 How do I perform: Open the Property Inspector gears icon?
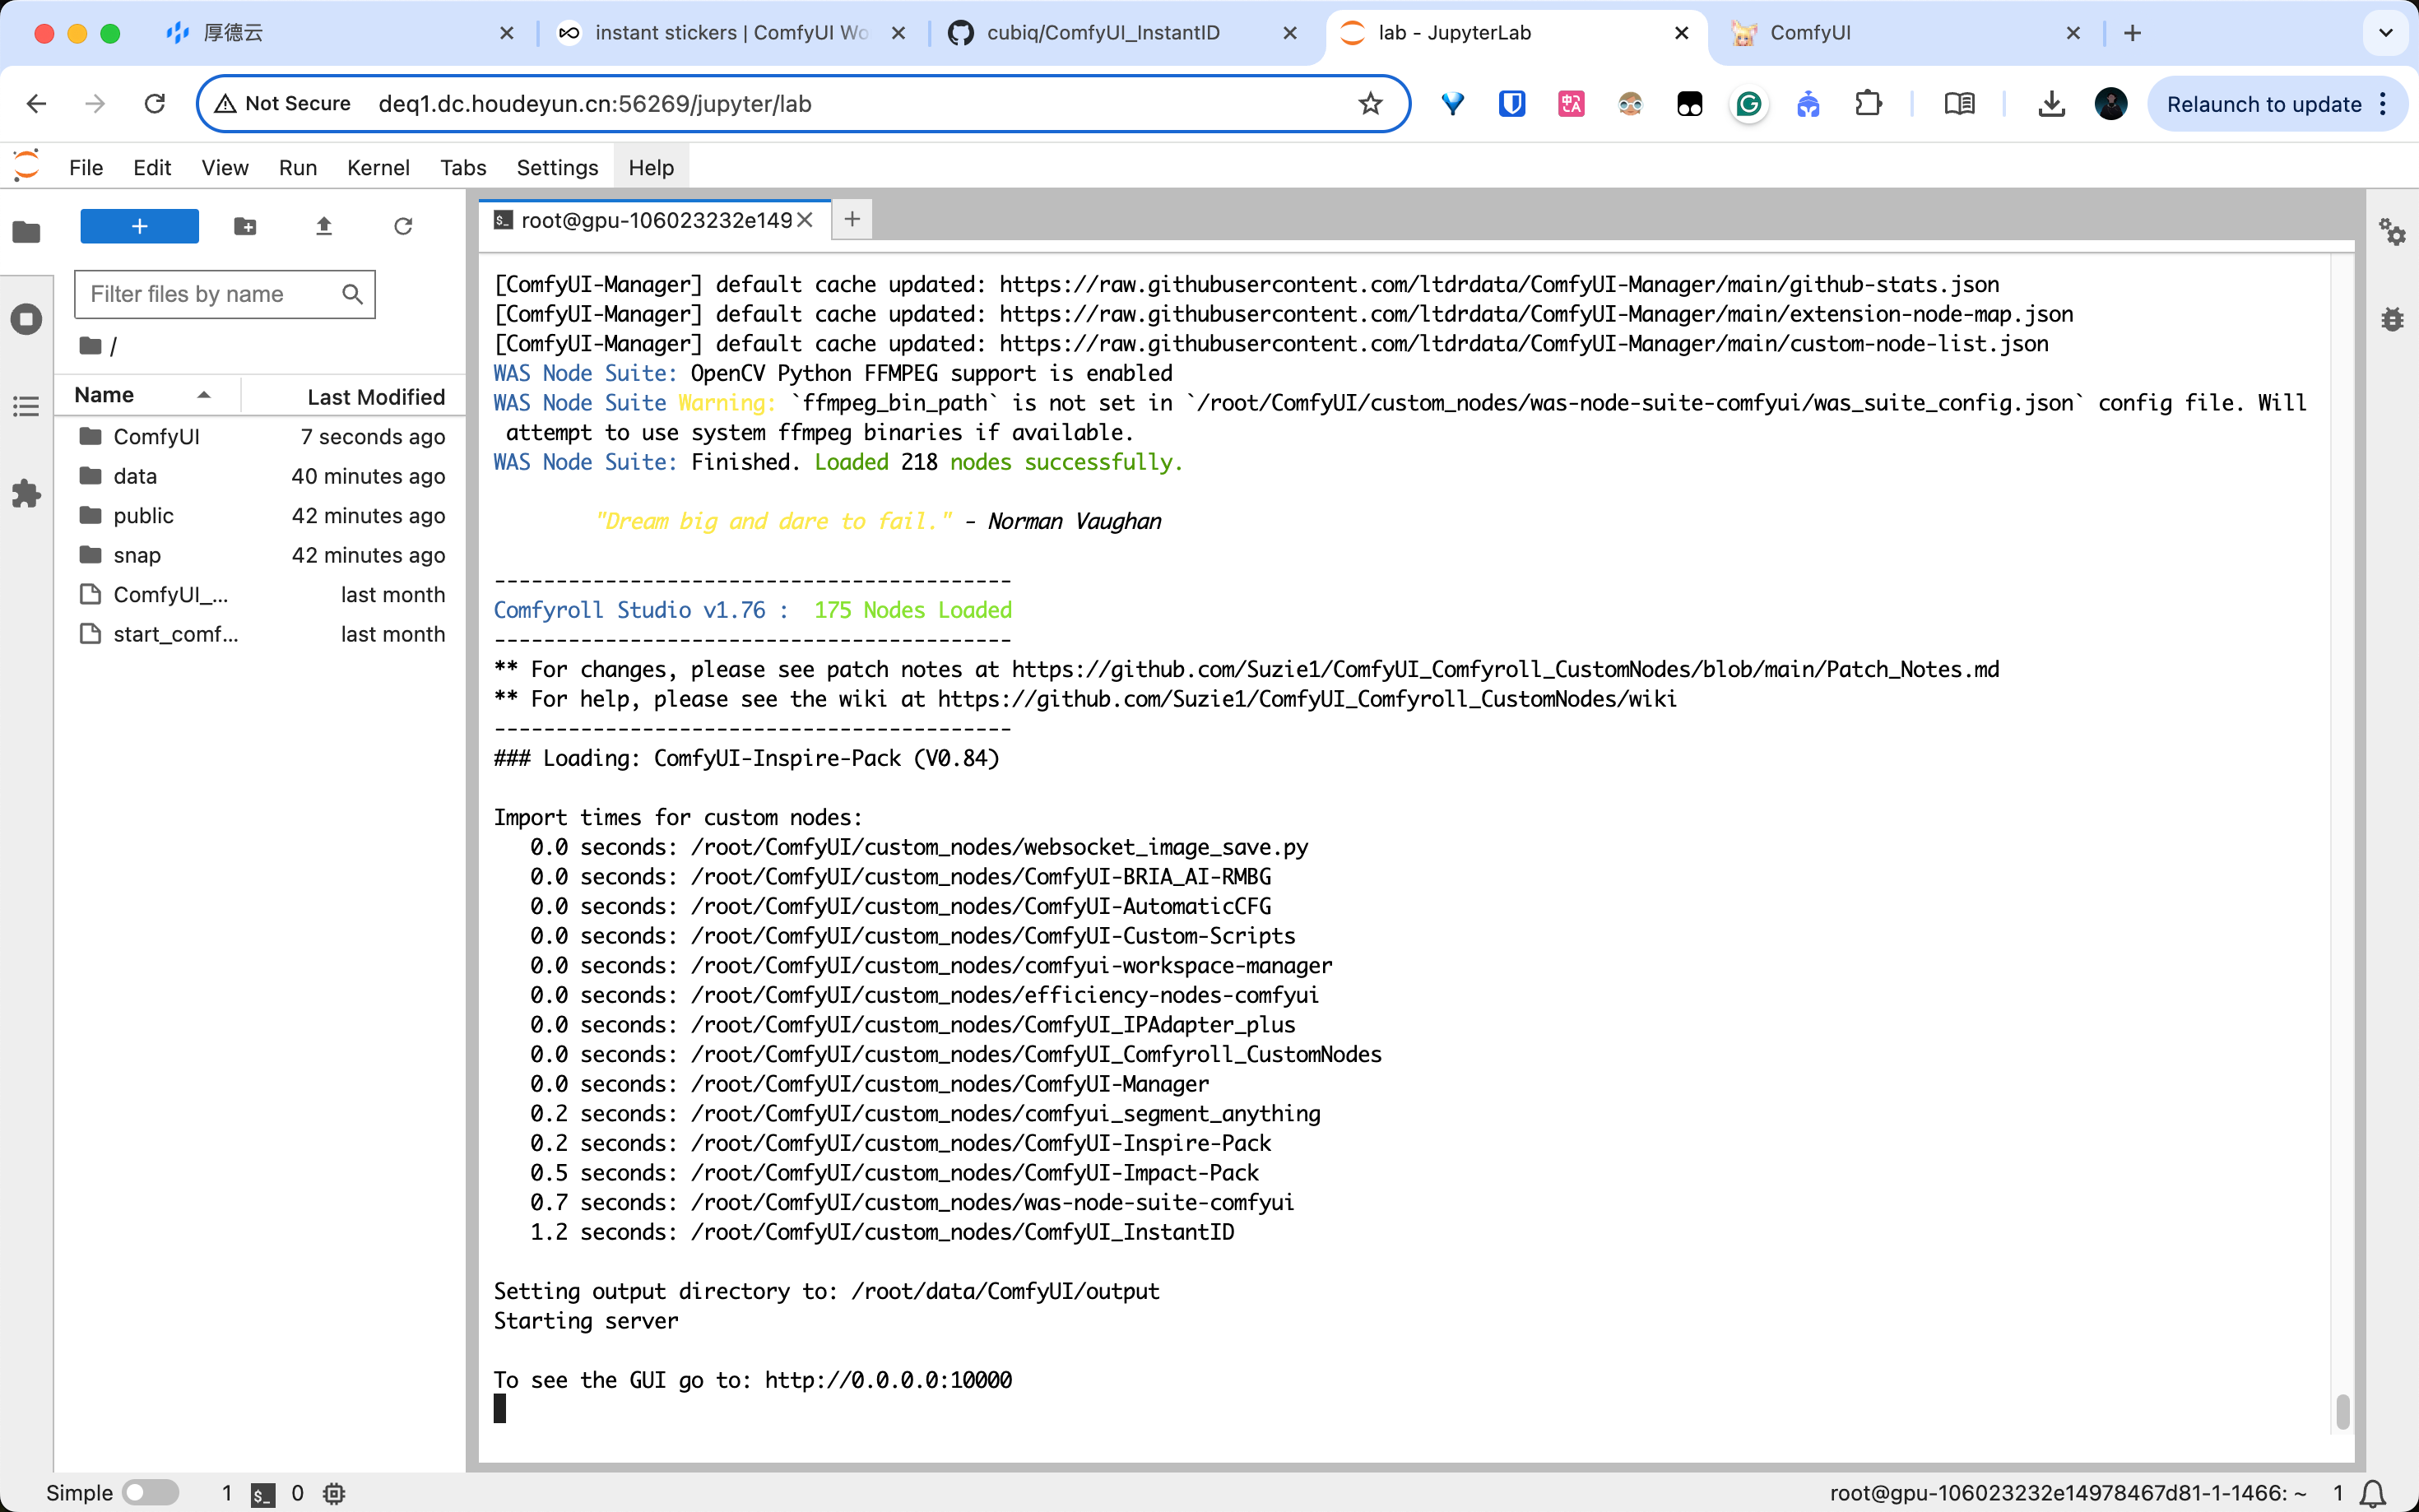point(2392,232)
